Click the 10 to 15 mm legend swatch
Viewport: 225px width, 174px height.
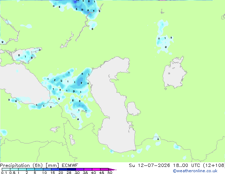(x=47, y=169)
